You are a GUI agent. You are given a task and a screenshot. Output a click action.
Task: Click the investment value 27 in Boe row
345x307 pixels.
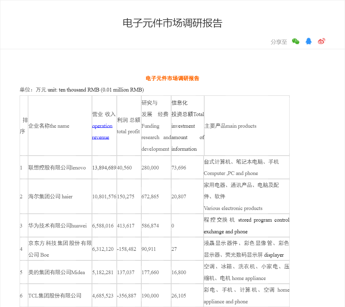[174, 249]
